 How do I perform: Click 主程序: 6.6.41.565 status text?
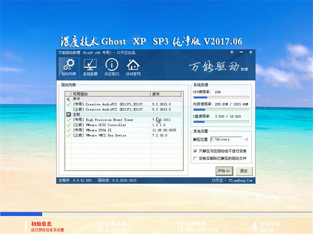[x=75, y=180]
